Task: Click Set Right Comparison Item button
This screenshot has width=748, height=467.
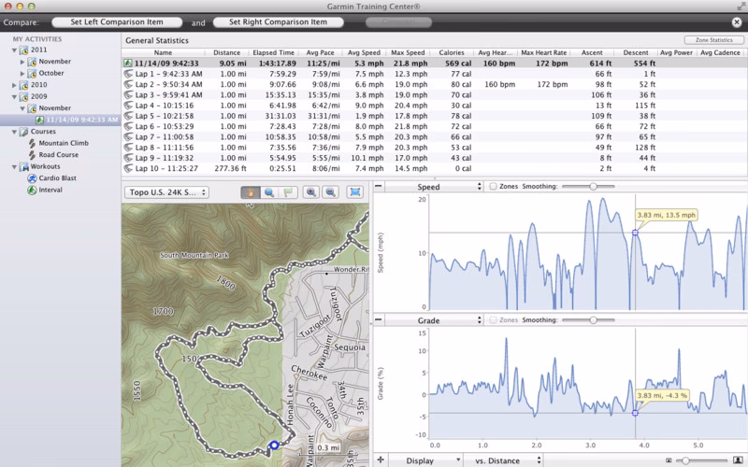Action: [278, 21]
